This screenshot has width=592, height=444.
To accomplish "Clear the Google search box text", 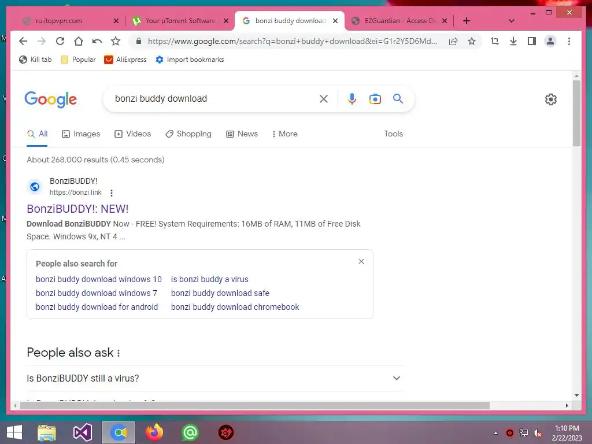I will click(324, 99).
